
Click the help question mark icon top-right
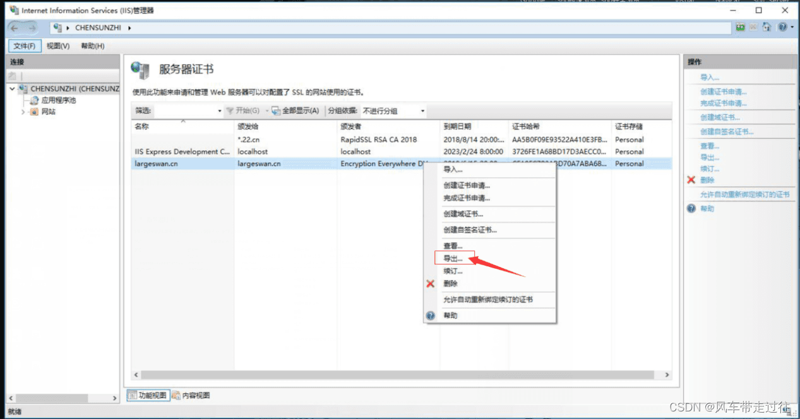click(783, 28)
